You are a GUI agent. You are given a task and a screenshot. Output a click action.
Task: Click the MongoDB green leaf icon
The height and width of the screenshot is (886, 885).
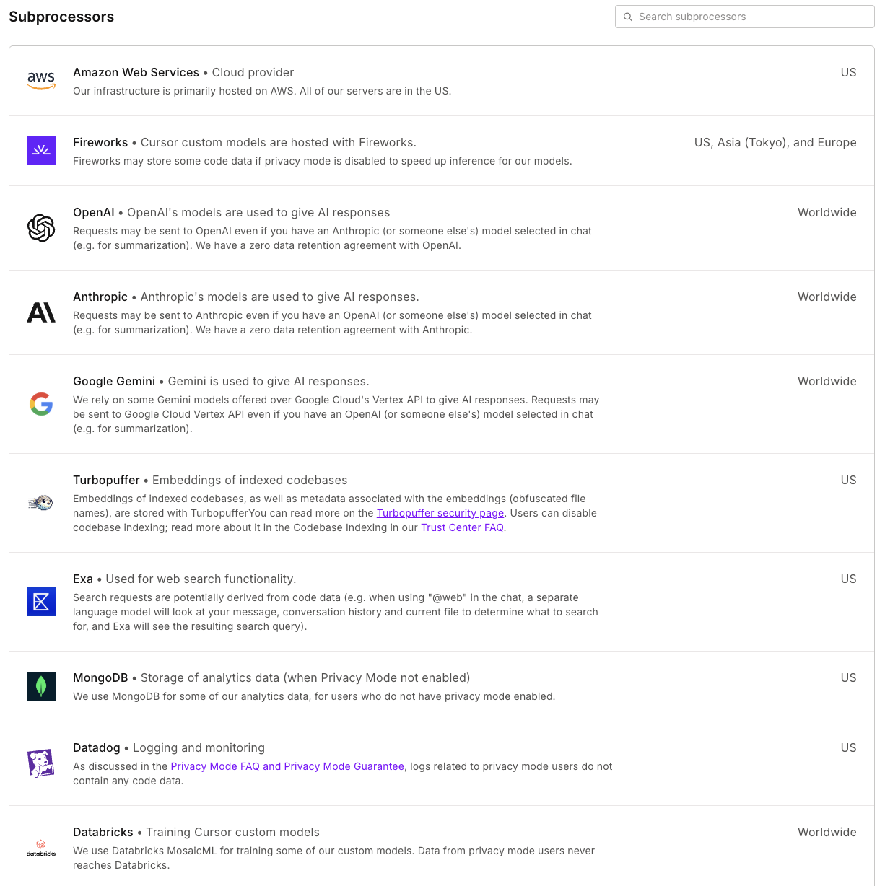[x=41, y=686]
